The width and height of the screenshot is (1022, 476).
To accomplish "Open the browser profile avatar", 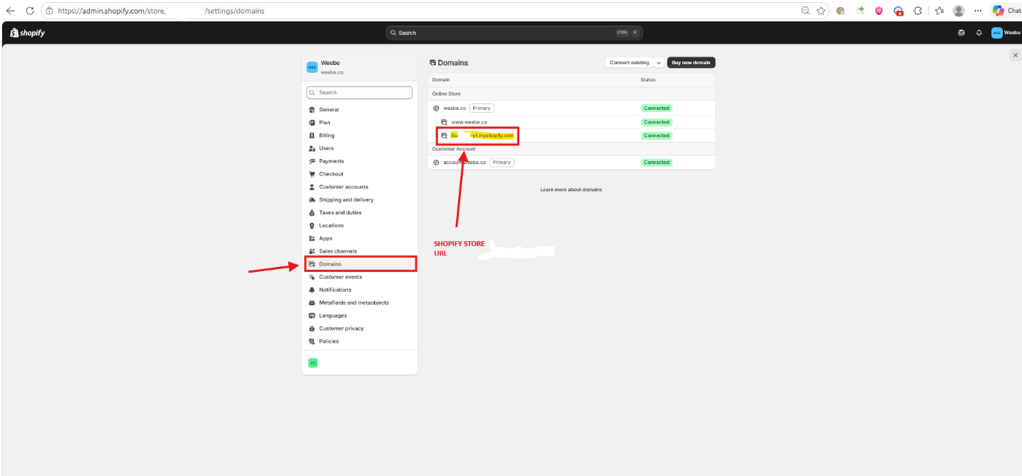I will click(958, 11).
